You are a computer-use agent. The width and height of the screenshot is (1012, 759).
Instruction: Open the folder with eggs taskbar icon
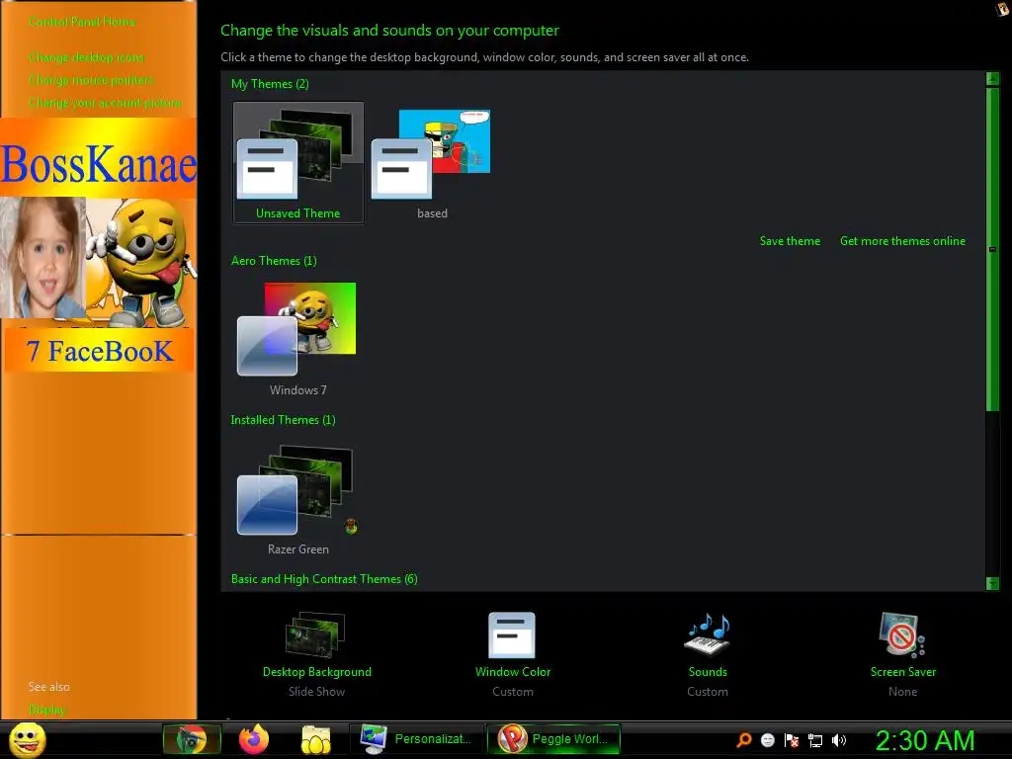coord(315,739)
